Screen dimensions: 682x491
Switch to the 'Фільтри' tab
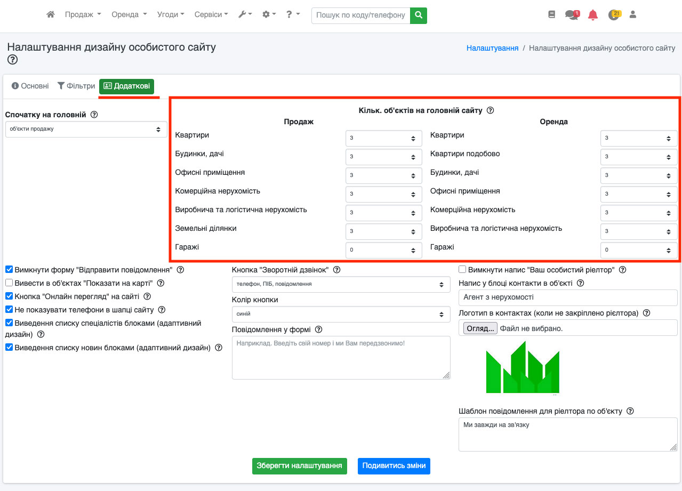coord(76,86)
